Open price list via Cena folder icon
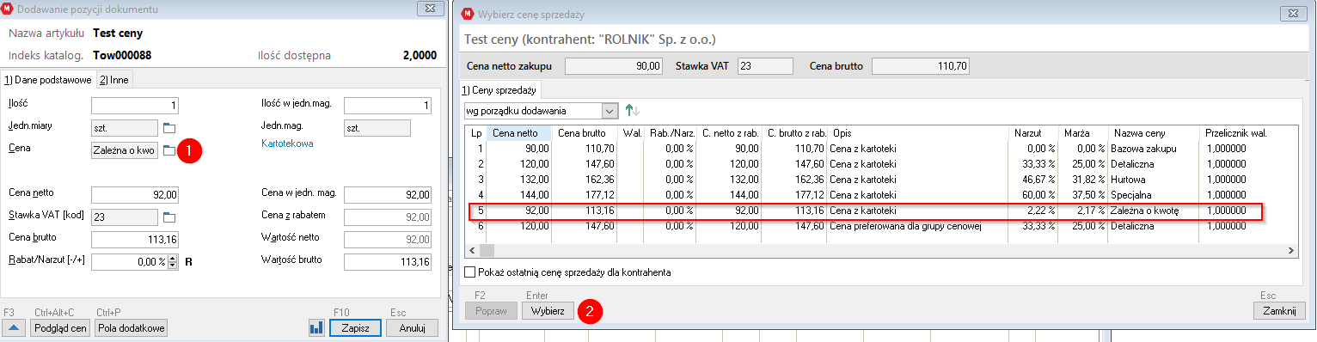The height and width of the screenshot is (342, 1317). click(168, 150)
